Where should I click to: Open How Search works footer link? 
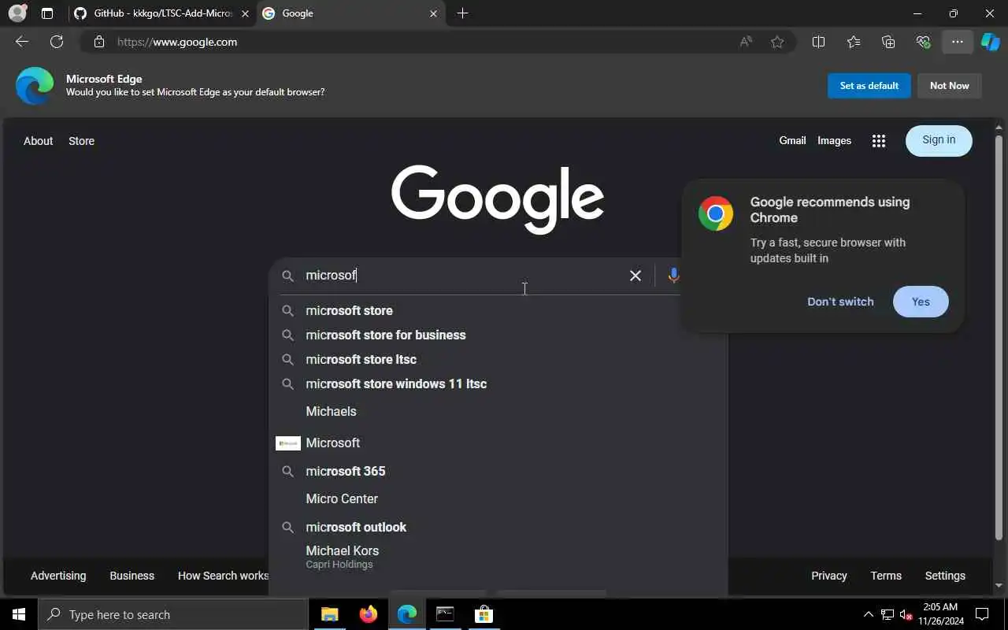tap(223, 576)
